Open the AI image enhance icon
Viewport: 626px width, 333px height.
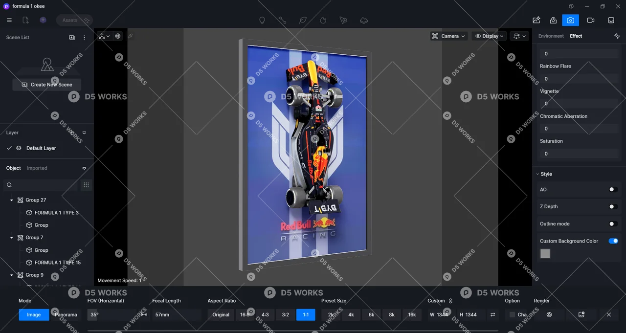[x=537, y=20]
